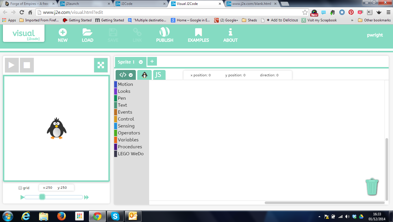Click the Visual J2Code logo
This screenshot has width=393, height=222.
pyautogui.click(x=24, y=33)
